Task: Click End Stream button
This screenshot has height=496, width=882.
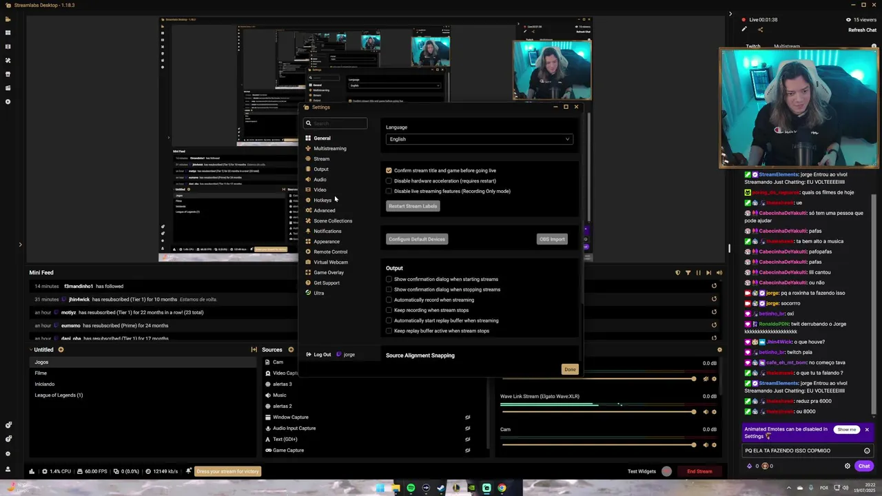Action: click(699, 471)
